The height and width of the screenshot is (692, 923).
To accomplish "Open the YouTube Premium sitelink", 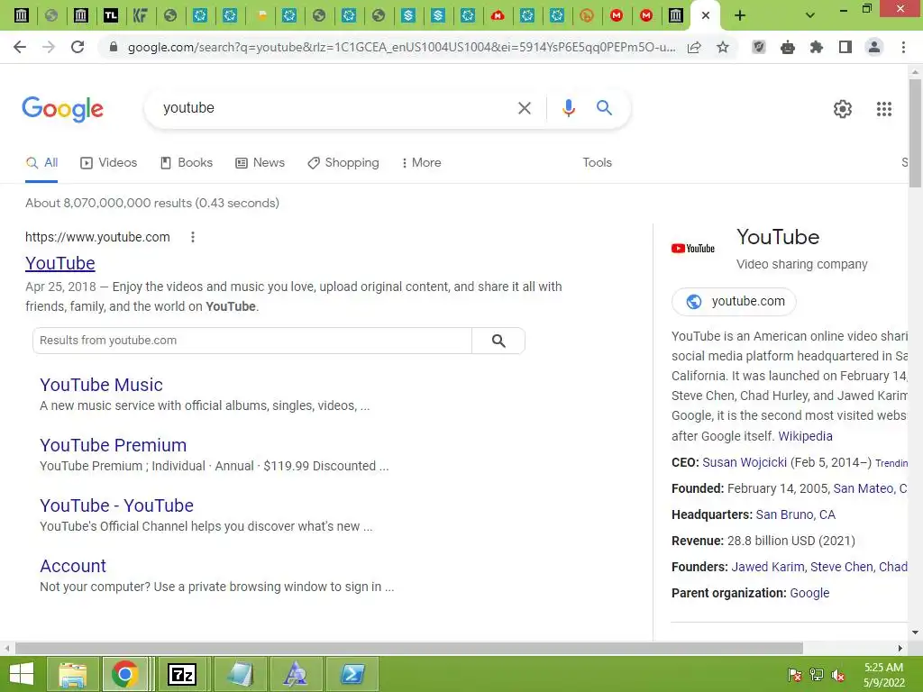I will click(x=113, y=445).
